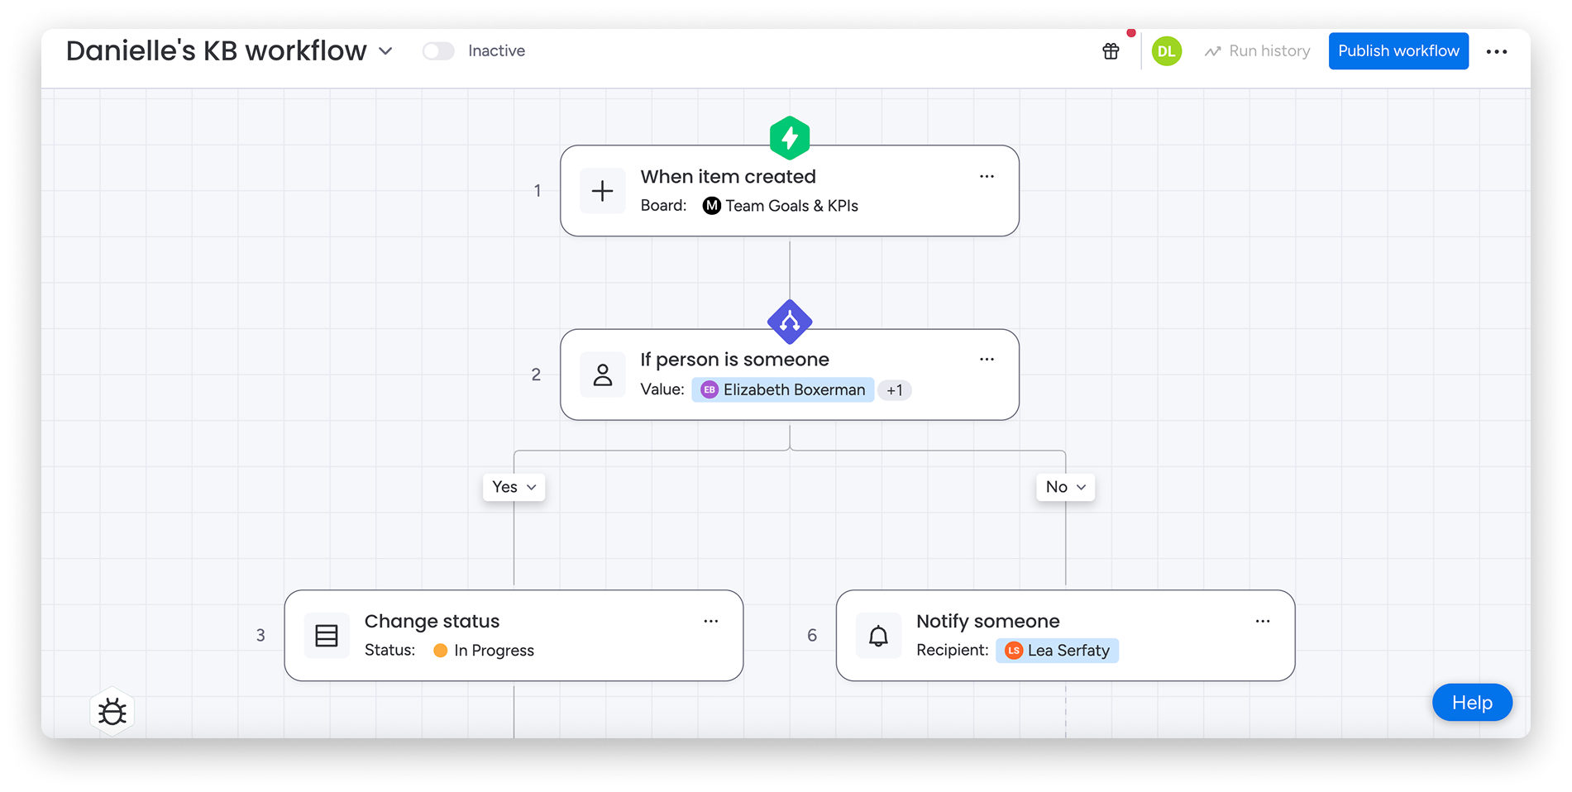This screenshot has height=792, width=1572.
Task: Toggle the workflow Inactive switch
Action: coord(438,51)
